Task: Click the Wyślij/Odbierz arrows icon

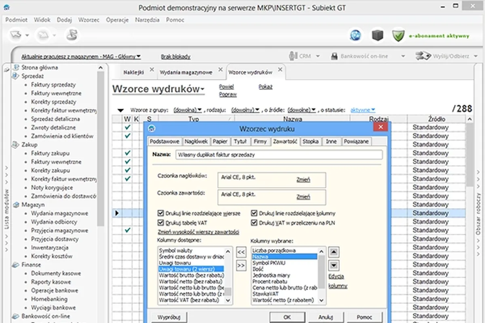Action: 424,56
